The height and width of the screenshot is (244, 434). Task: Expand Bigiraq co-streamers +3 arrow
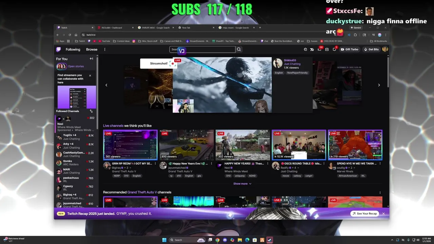coord(130,168)
